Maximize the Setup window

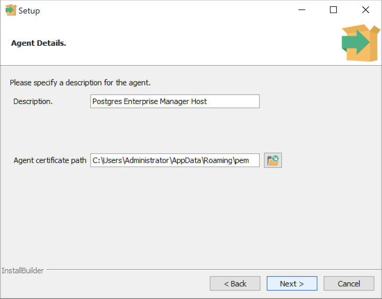click(x=333, y=10)
